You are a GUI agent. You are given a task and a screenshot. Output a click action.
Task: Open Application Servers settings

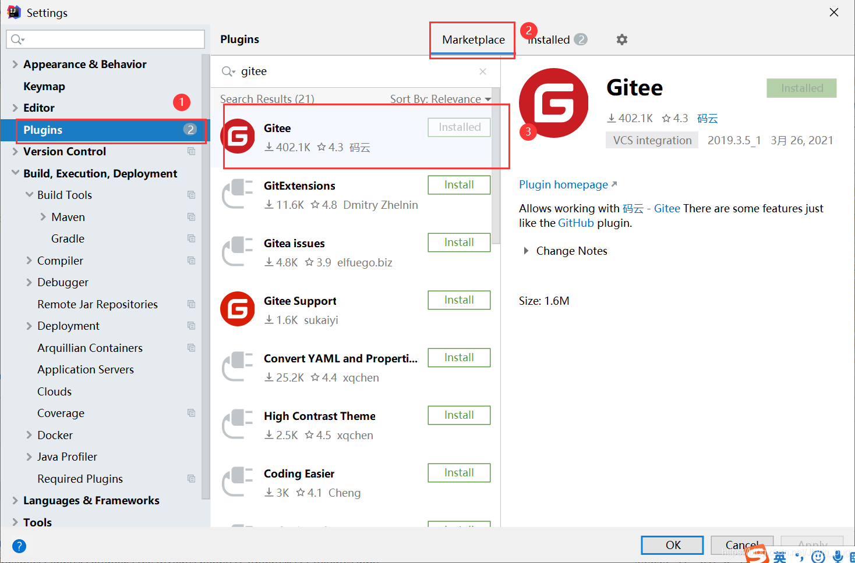coord(86,369)
